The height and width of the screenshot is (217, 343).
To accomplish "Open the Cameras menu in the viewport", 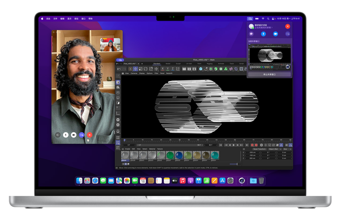I will tap(134, 73).
